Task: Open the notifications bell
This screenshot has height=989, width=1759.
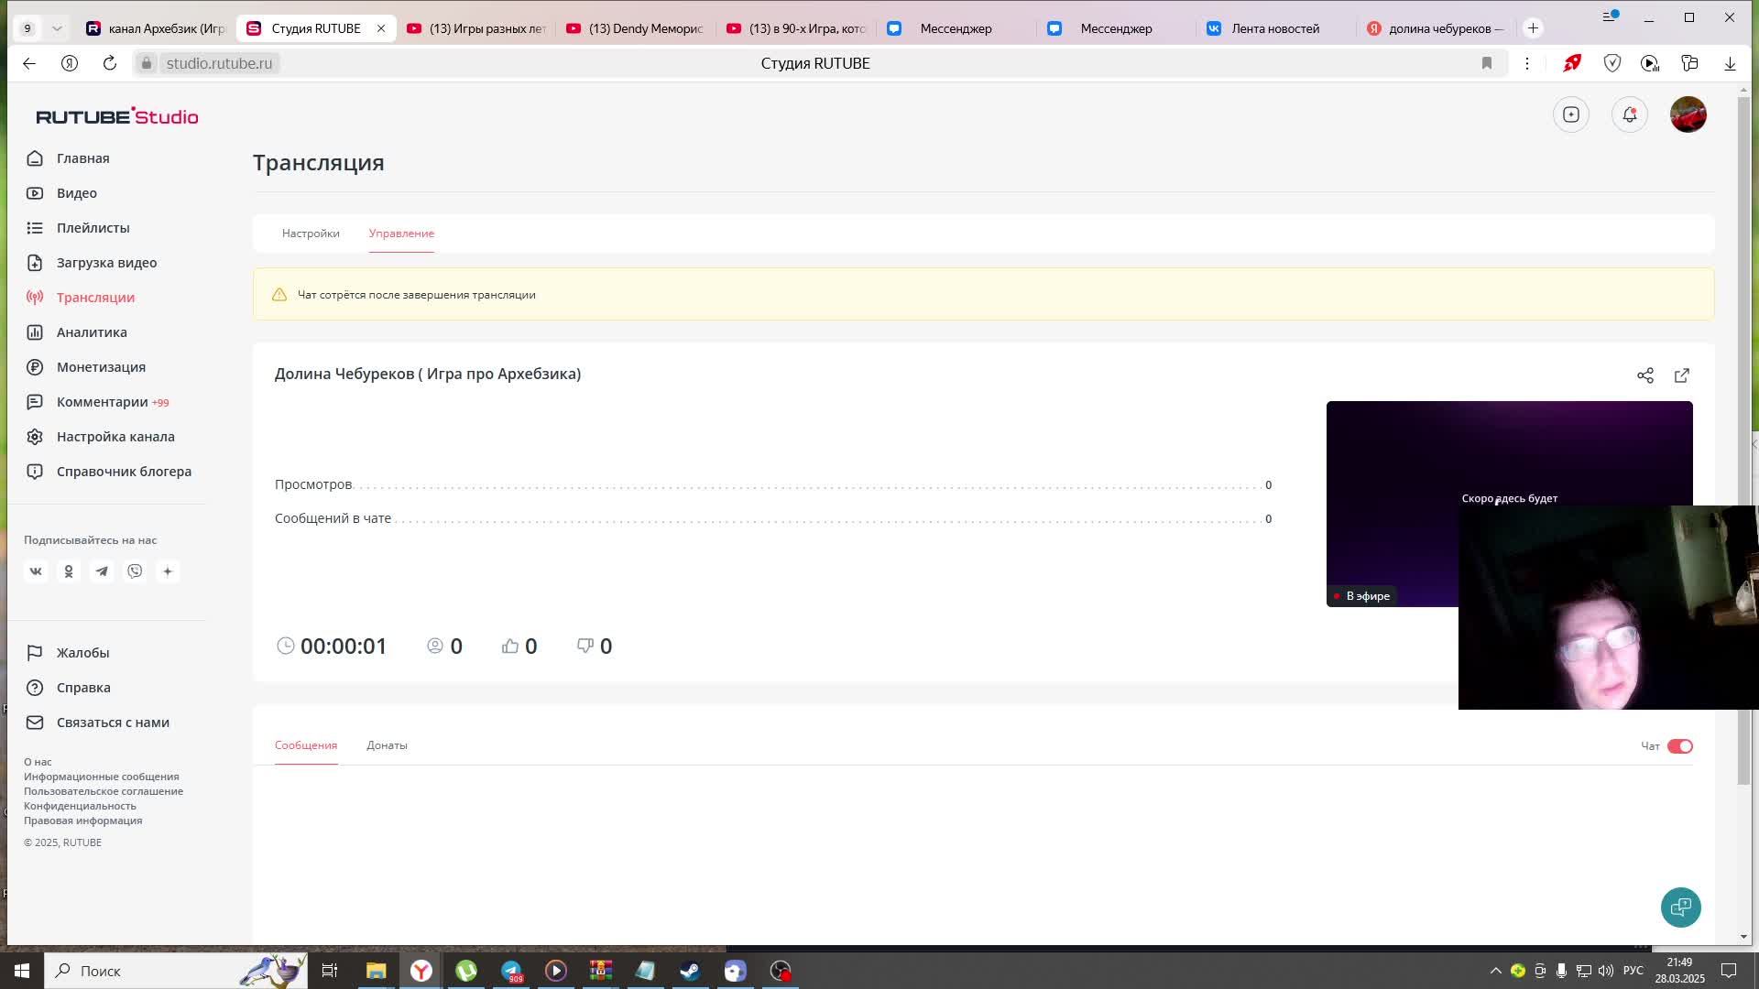Action: pyautogui.click(x=1629, y=114)
